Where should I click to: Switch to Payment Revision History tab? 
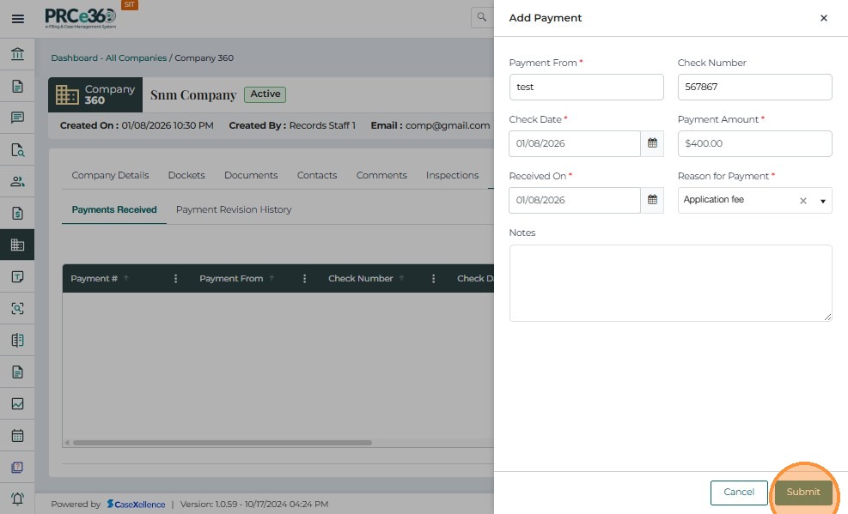pyautogui.click(x=234, y=209)
